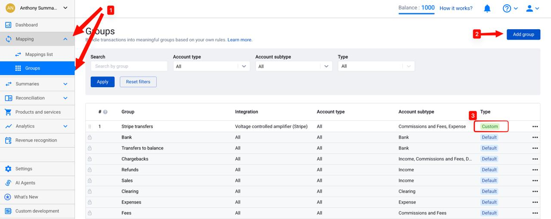Viewport: 551px width, 219px height.
Task: Click the Custom development icon
Action: (8, 211)
